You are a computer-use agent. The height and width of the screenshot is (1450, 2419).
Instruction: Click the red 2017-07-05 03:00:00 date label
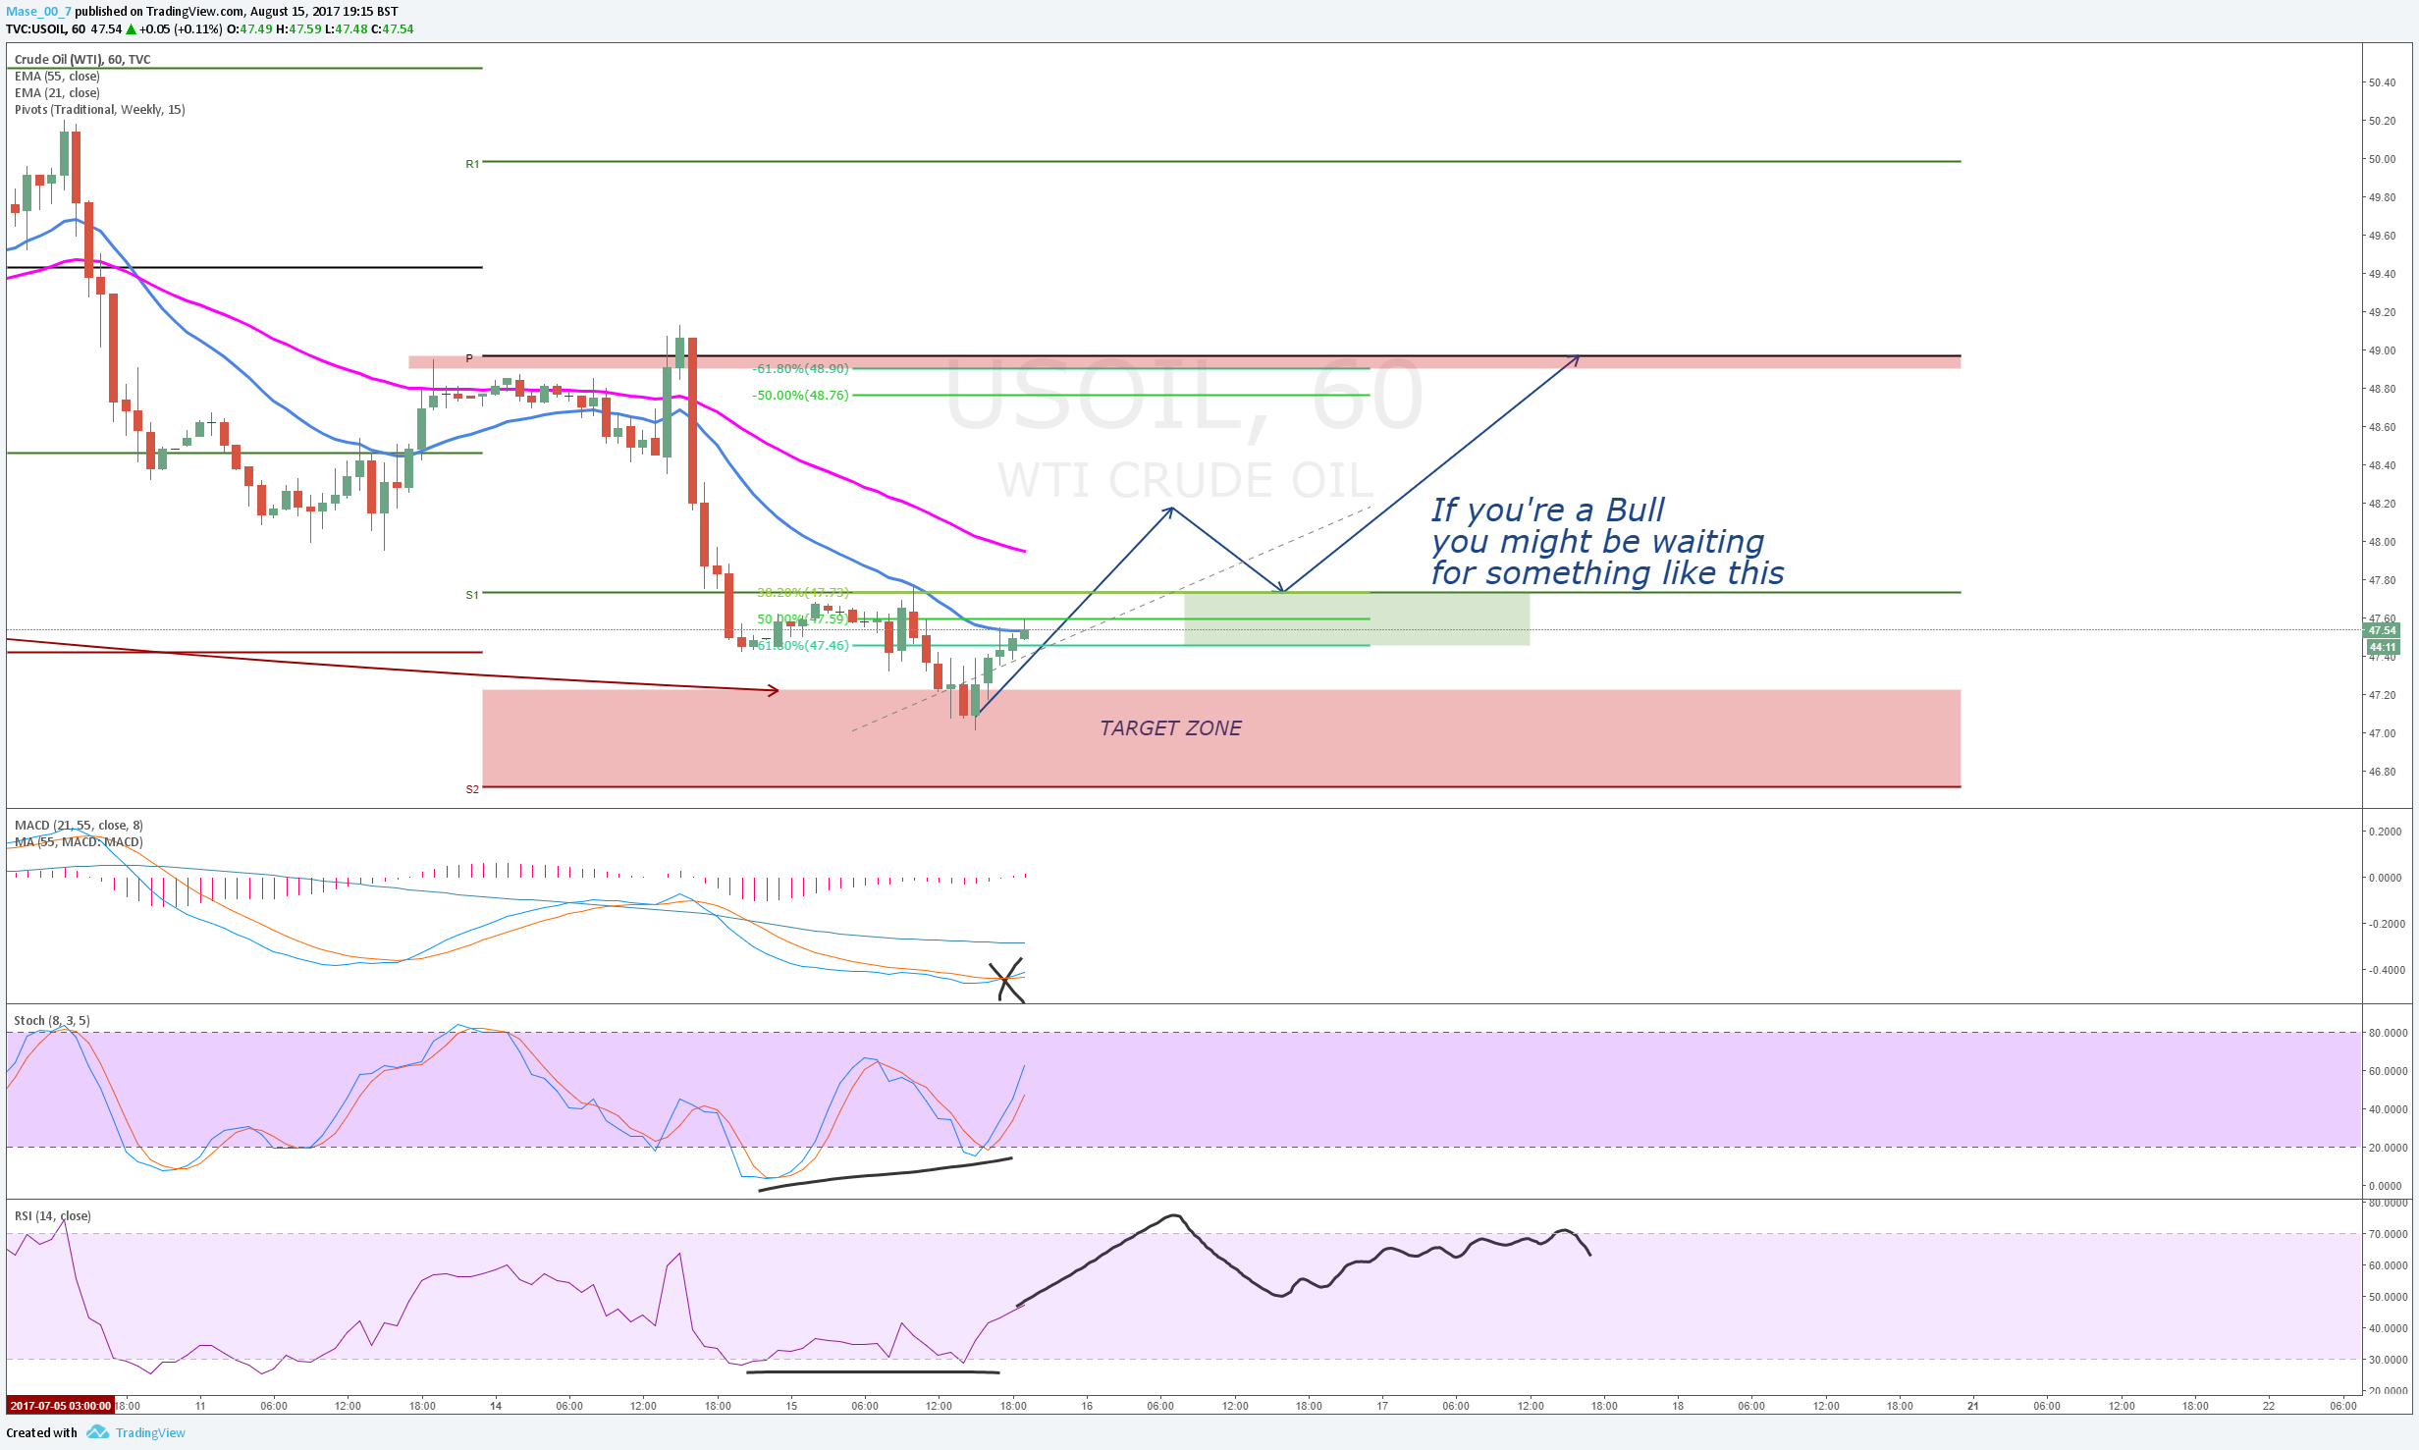[60, 1406]
